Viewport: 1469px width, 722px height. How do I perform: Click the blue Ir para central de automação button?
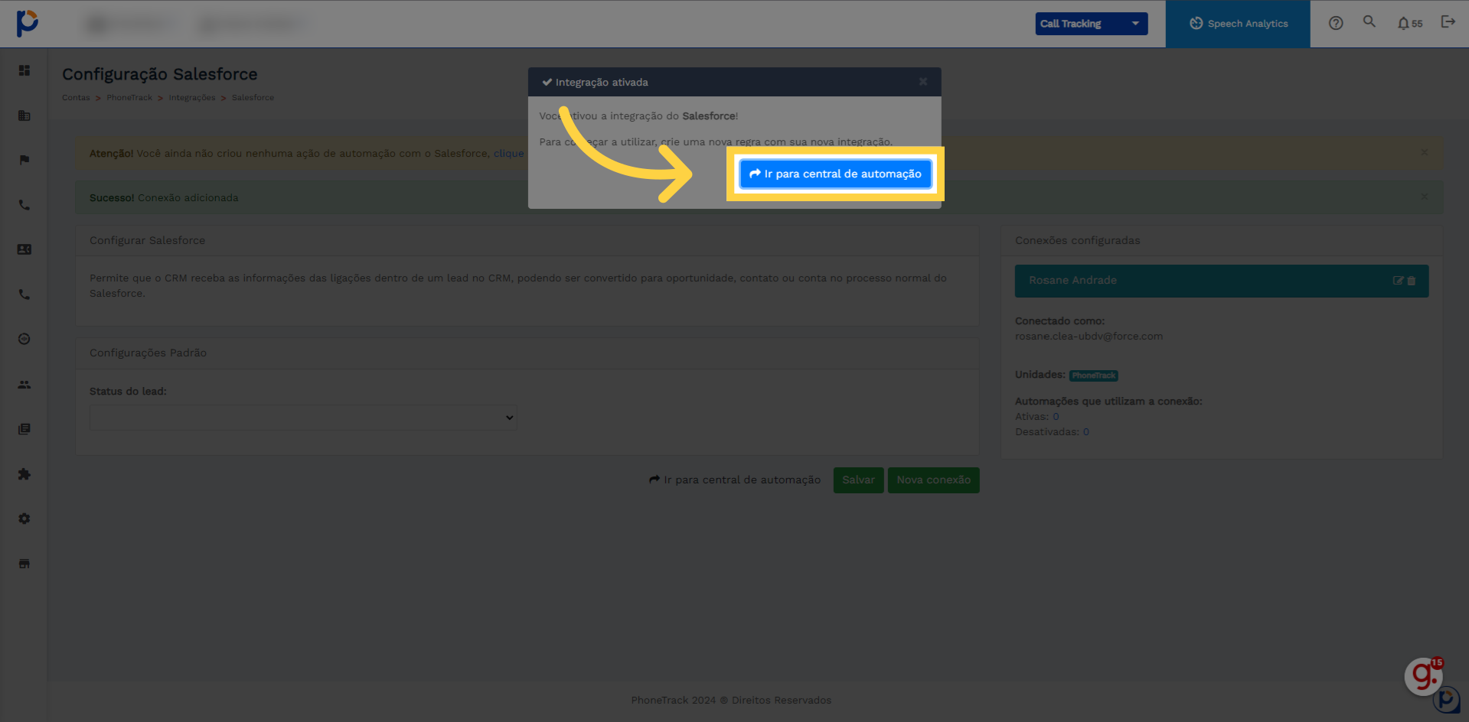(835, 174)
